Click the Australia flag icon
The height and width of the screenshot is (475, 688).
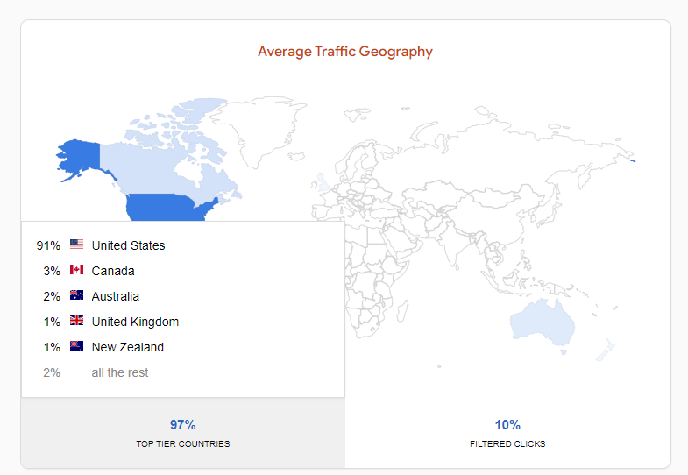(x=76, y=294)
